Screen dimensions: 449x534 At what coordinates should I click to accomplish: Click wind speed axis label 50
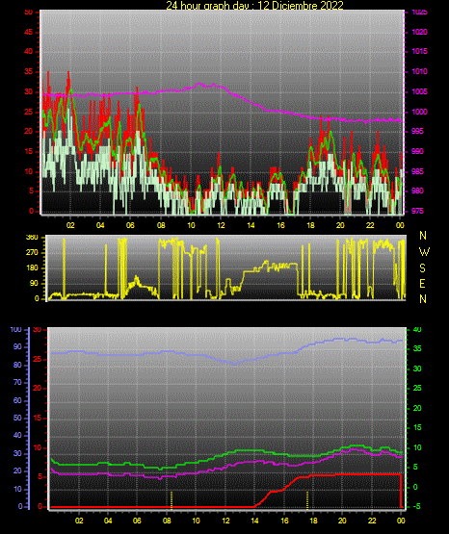(29, 12)
